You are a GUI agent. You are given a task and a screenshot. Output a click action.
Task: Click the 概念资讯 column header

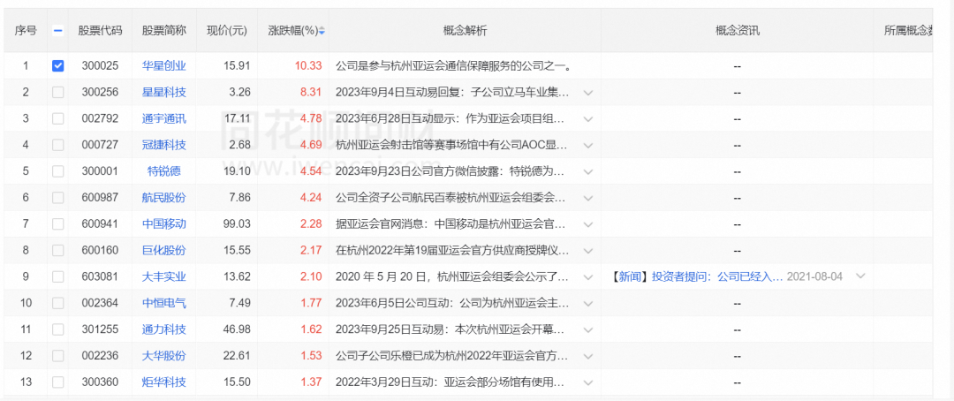click(x=738, y=31)
